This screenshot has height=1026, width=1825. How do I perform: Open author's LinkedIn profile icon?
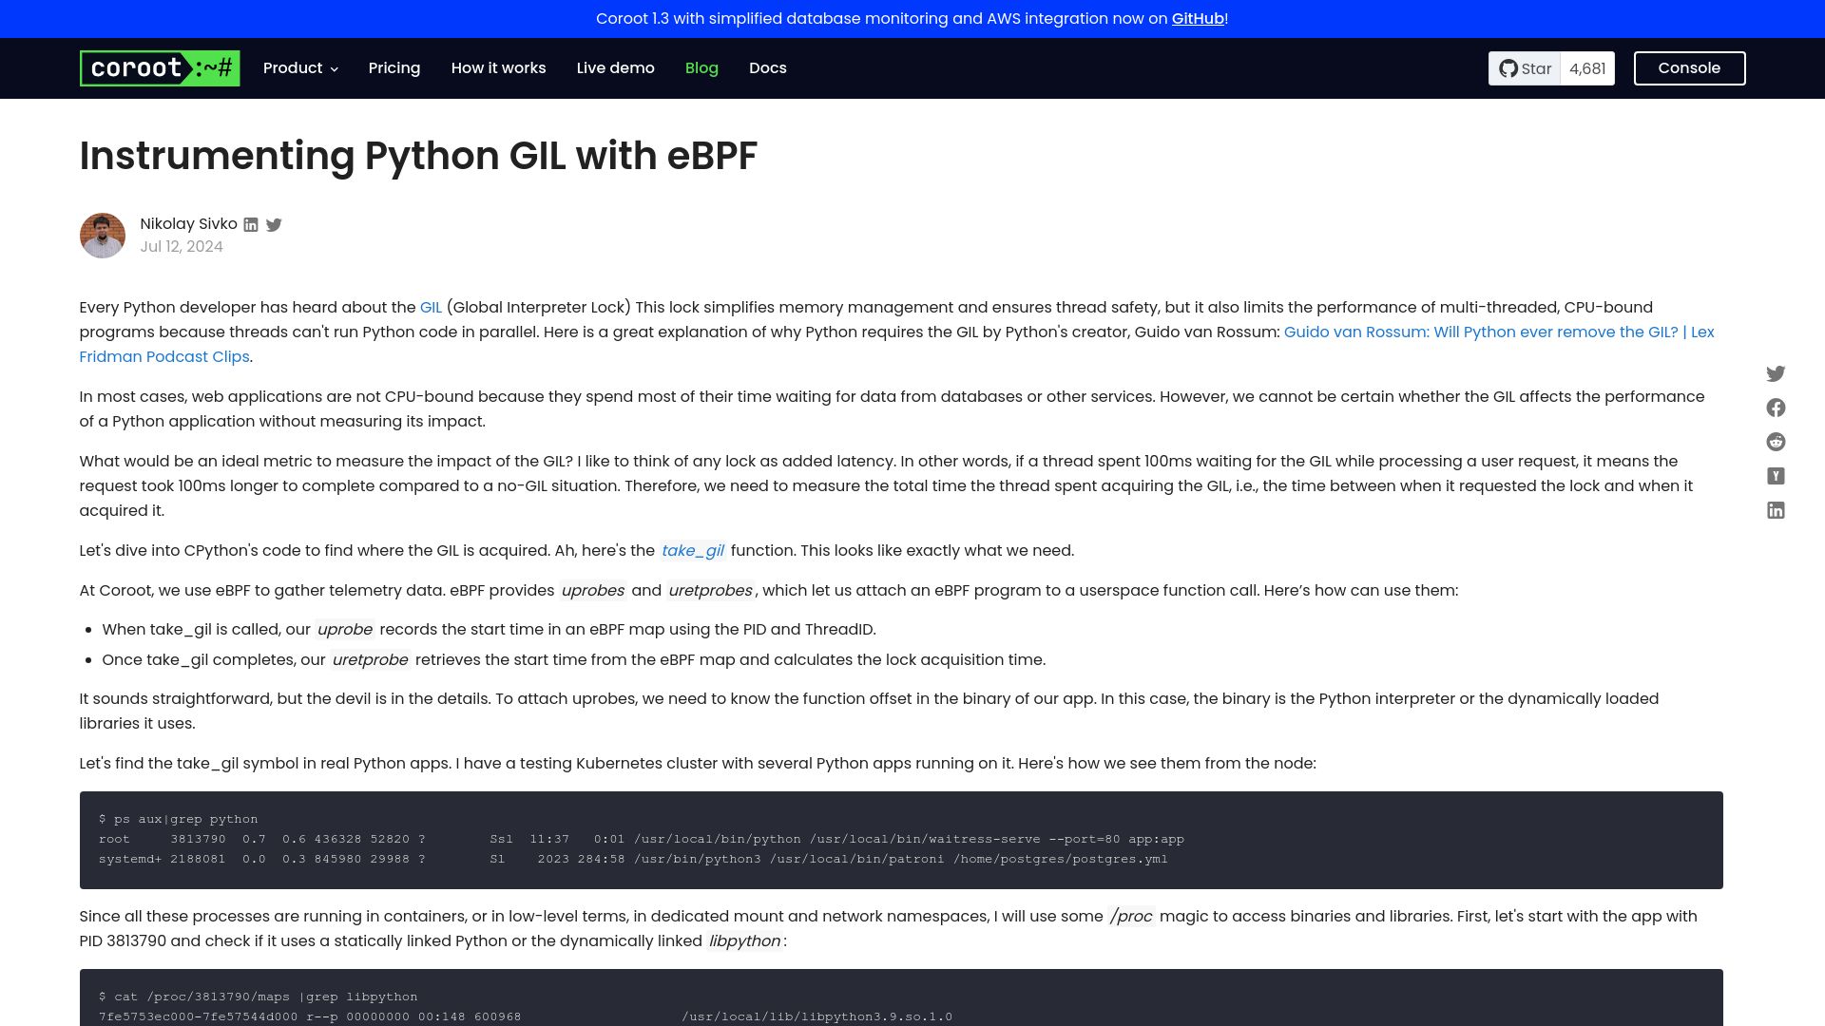(x=251, y=225)
